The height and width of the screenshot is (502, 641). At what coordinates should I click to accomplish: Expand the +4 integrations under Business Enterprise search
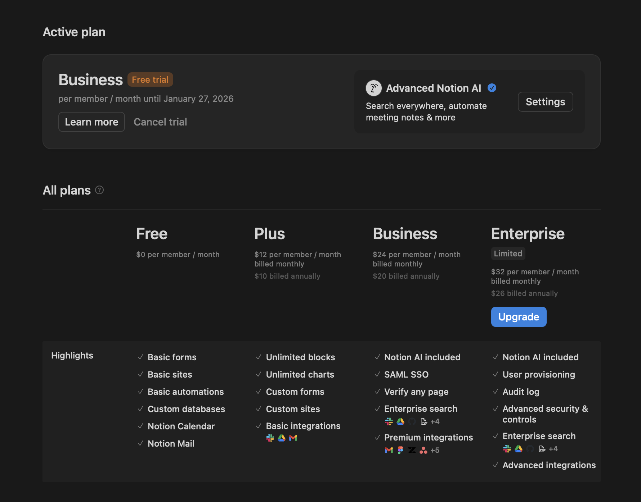point(435,421)
